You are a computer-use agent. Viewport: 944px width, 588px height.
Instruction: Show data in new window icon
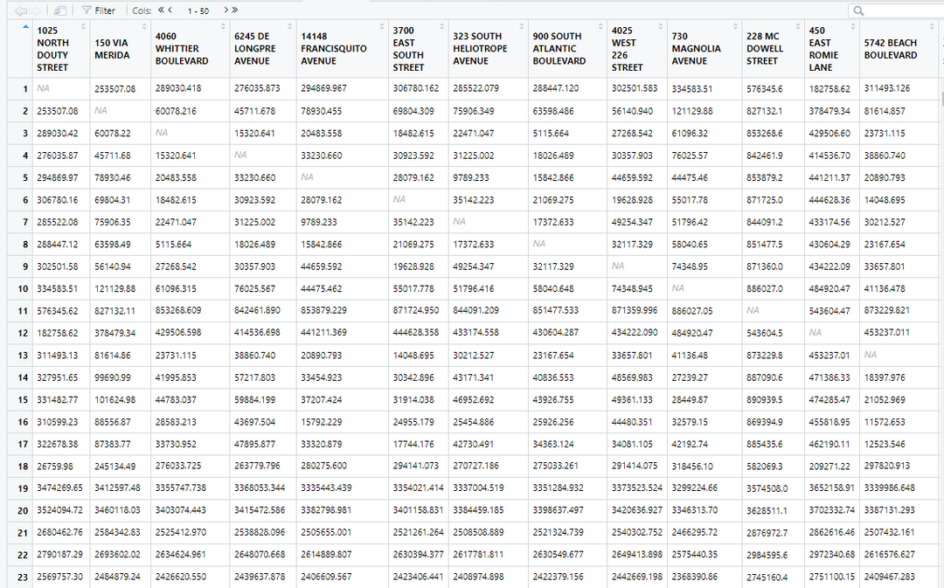pyautogui.click(x=59, y=10)
